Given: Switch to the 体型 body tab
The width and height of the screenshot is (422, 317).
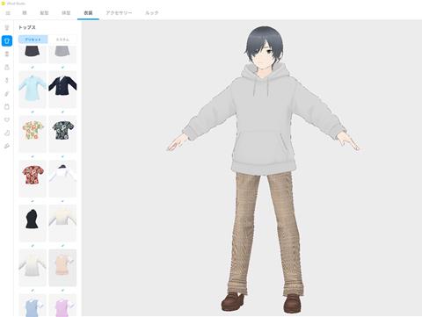Looking at the screenshot, I should 66,13.
